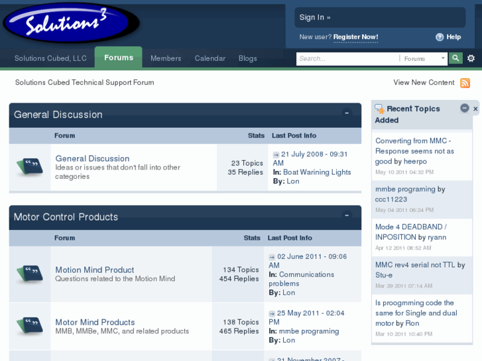
Task: Click the green search magnifier button
Action: tap(455, 58)
